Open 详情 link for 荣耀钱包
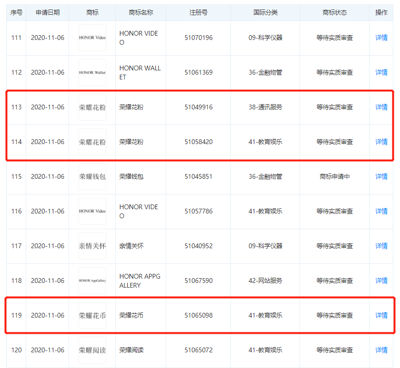400x368 pixels. pyautogui.click(x=381, y=177)
